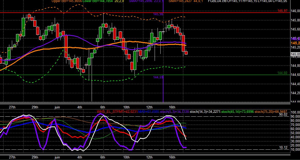Select the Upper BB=145,8656 indicator label
The width and height of the screenshot is (300, 160).
(x=67, y=1)
